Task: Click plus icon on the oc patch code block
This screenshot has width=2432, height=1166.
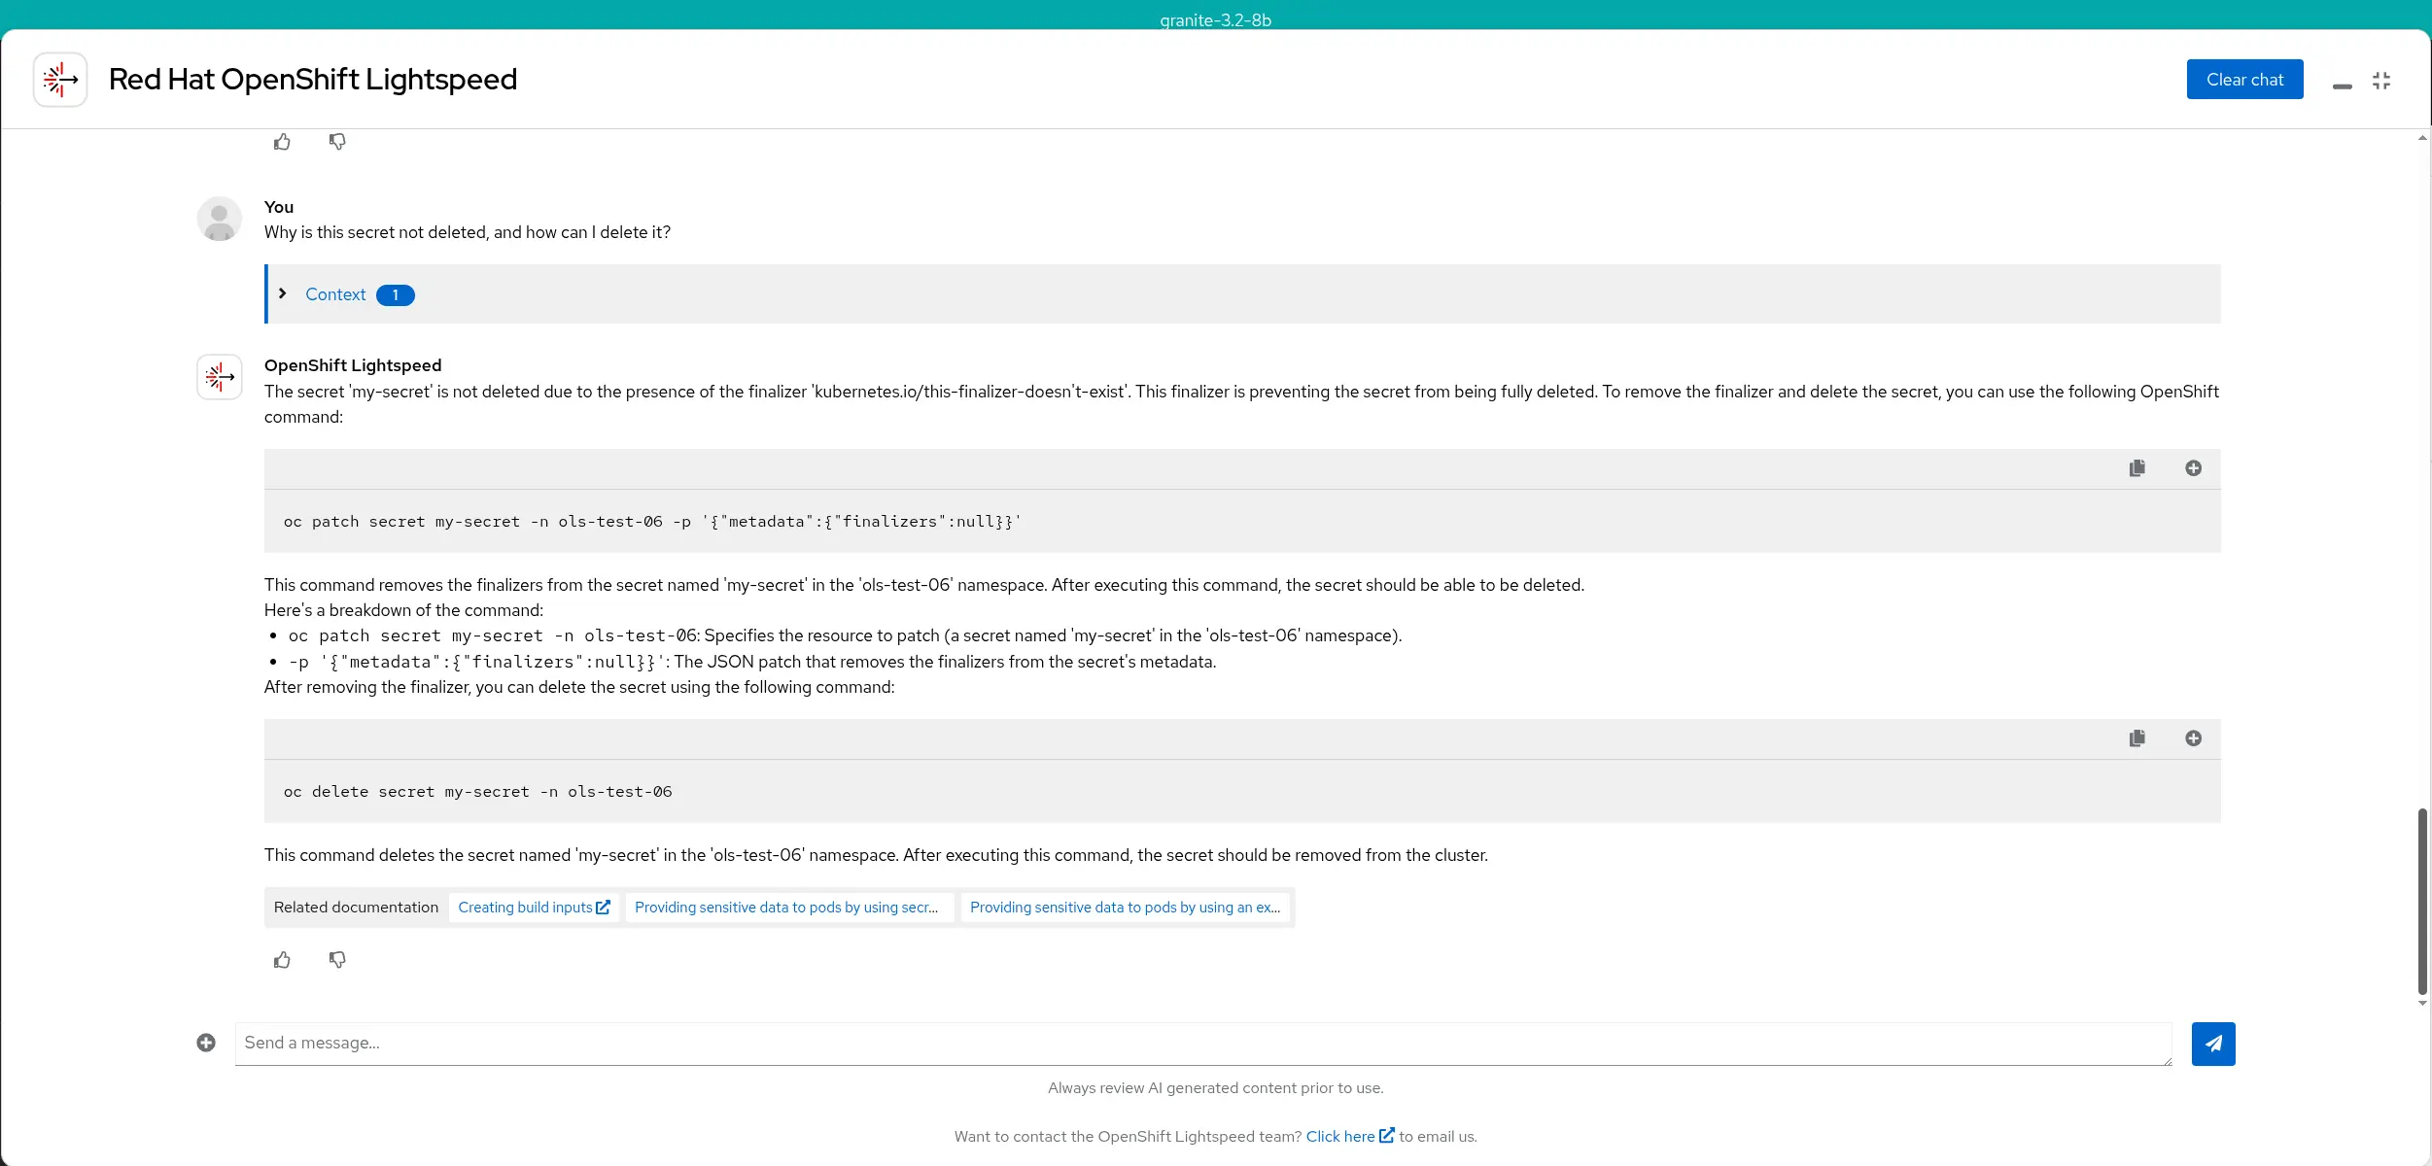Action: pyautogui.click(x=2193, y=468)
